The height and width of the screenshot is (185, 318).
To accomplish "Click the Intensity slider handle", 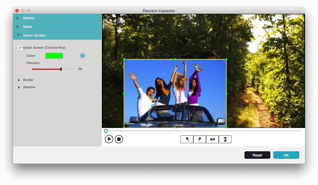I will click(61, 69).
